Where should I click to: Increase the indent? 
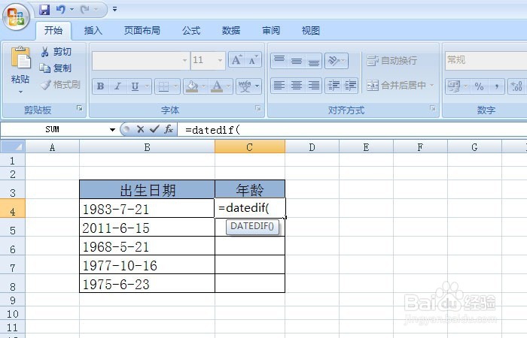350,86
